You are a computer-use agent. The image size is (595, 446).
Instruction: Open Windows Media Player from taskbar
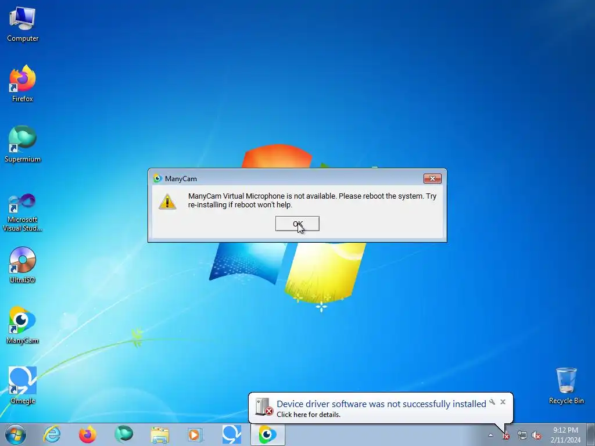195,434
